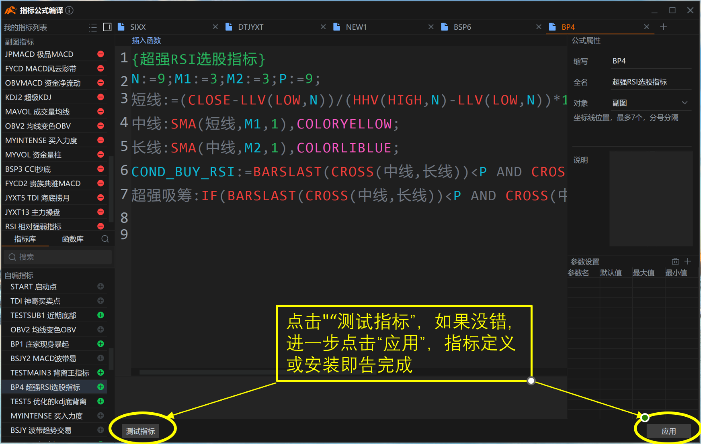Click plus icon next to TDI 神寄买卖点

(100, 301)
